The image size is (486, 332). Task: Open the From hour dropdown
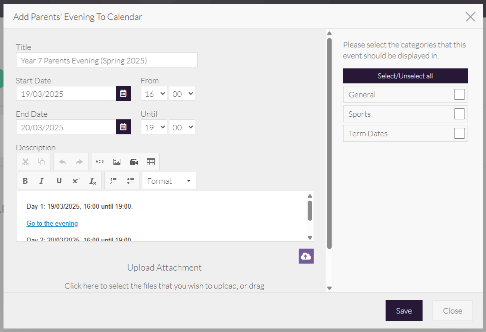tap(154, 94)
